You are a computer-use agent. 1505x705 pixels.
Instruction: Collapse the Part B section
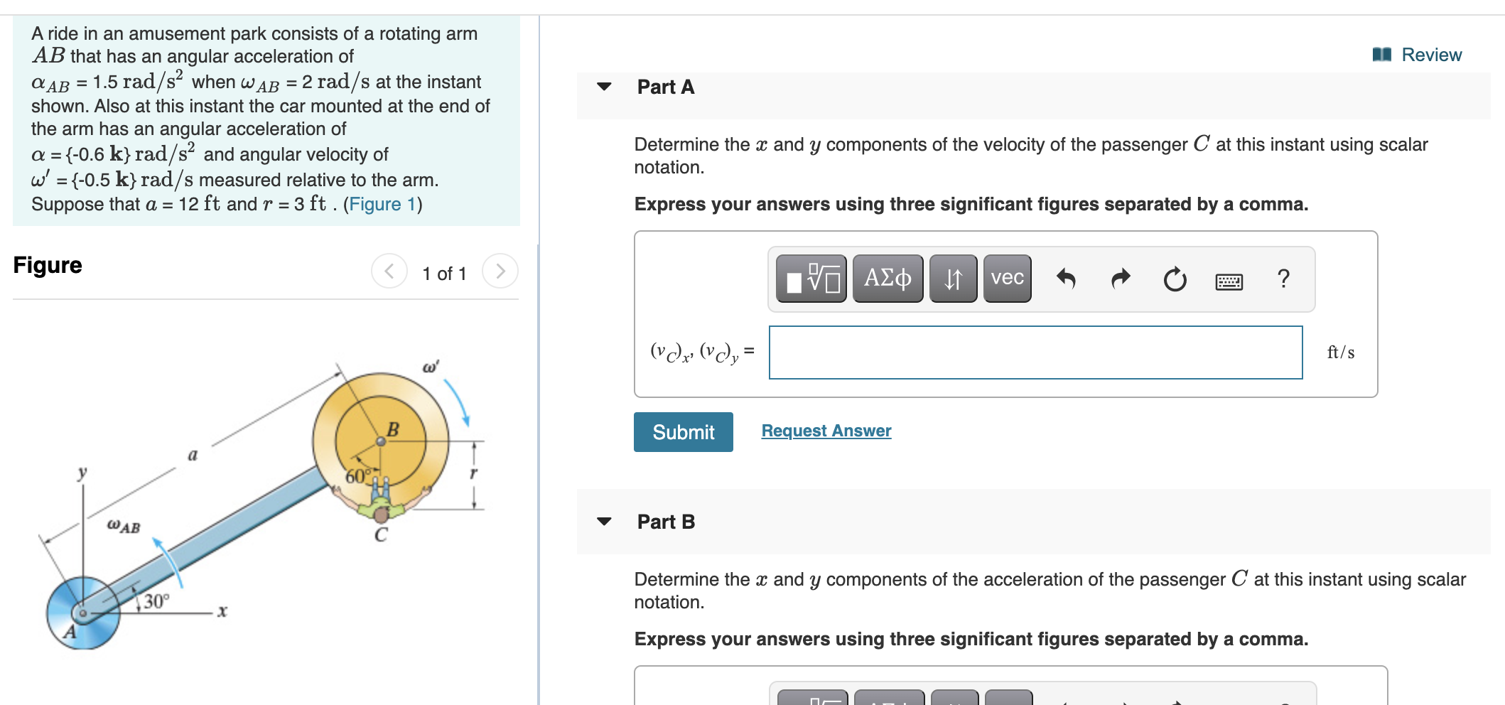pos(603,522)
